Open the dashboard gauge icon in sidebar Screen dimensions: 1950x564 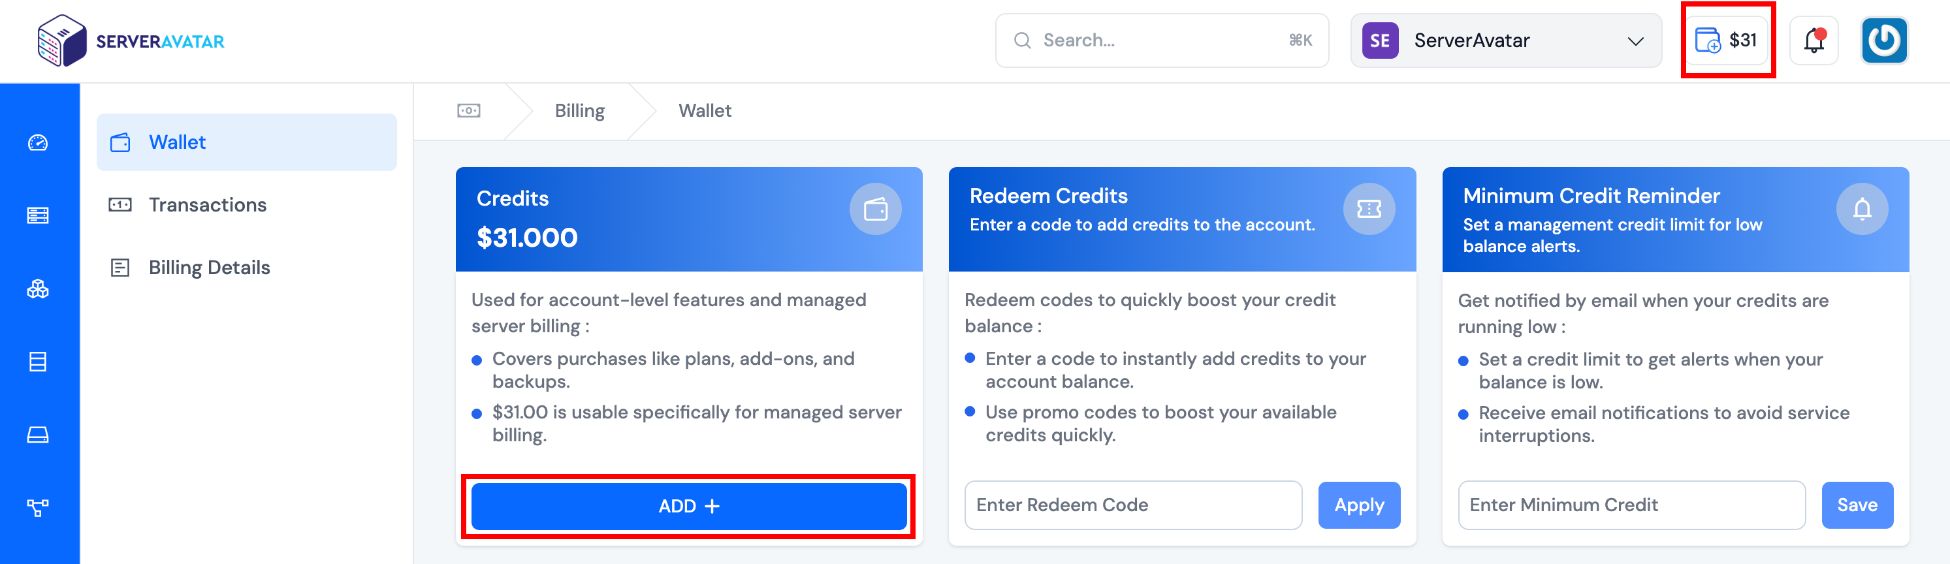(x=38, y=143)
